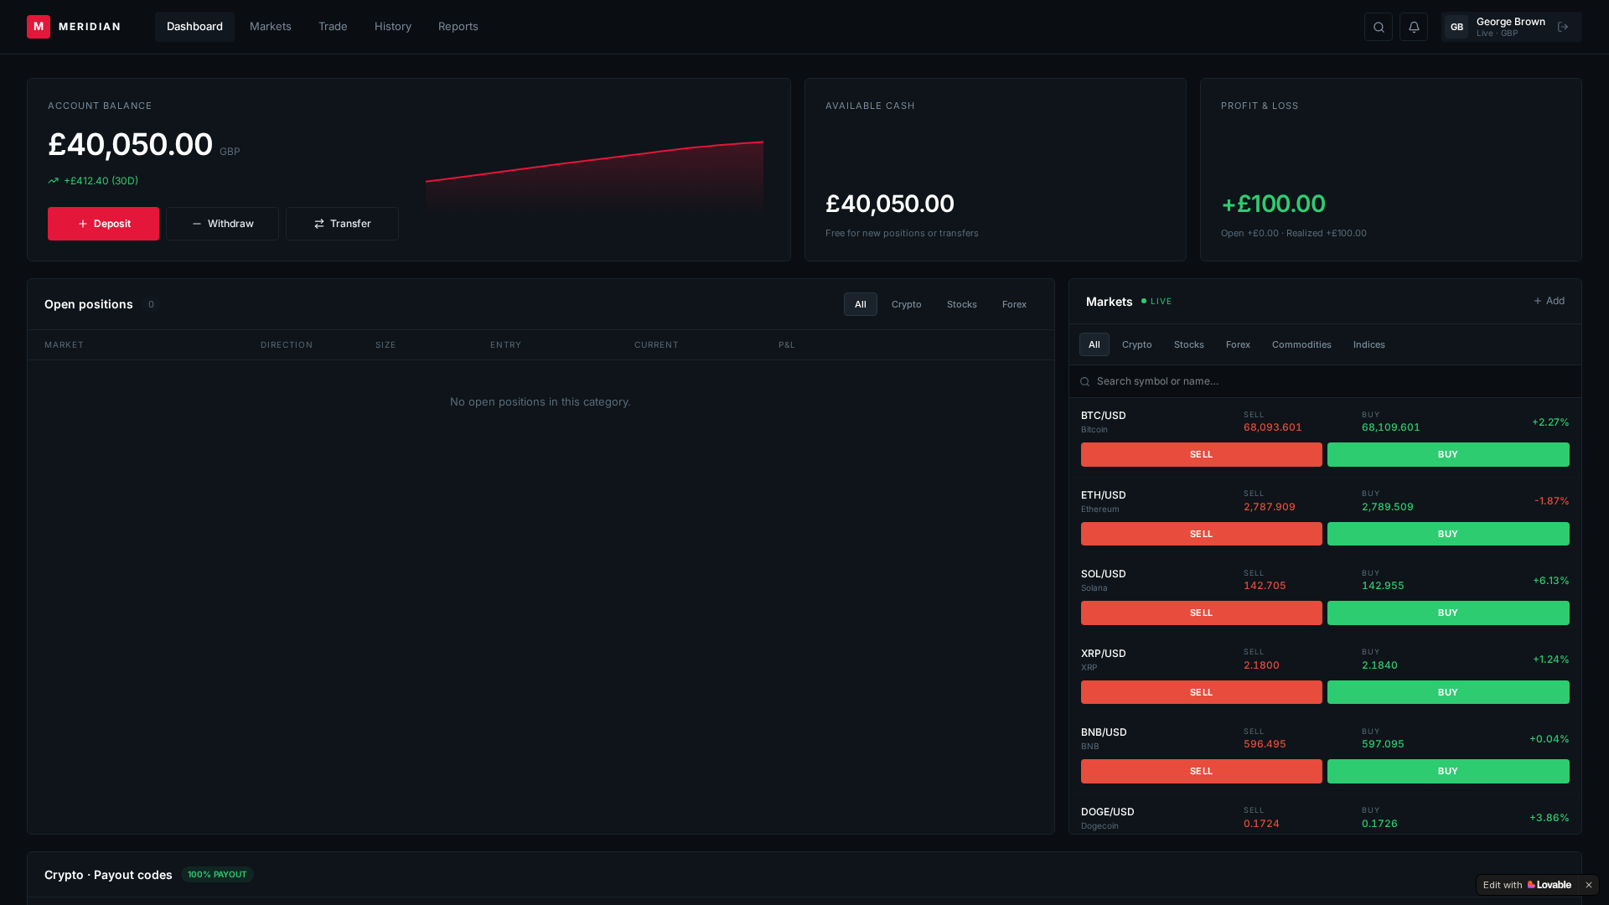
Task: Select Stocks tab in Markets panel
Action: click(1189, 344)
